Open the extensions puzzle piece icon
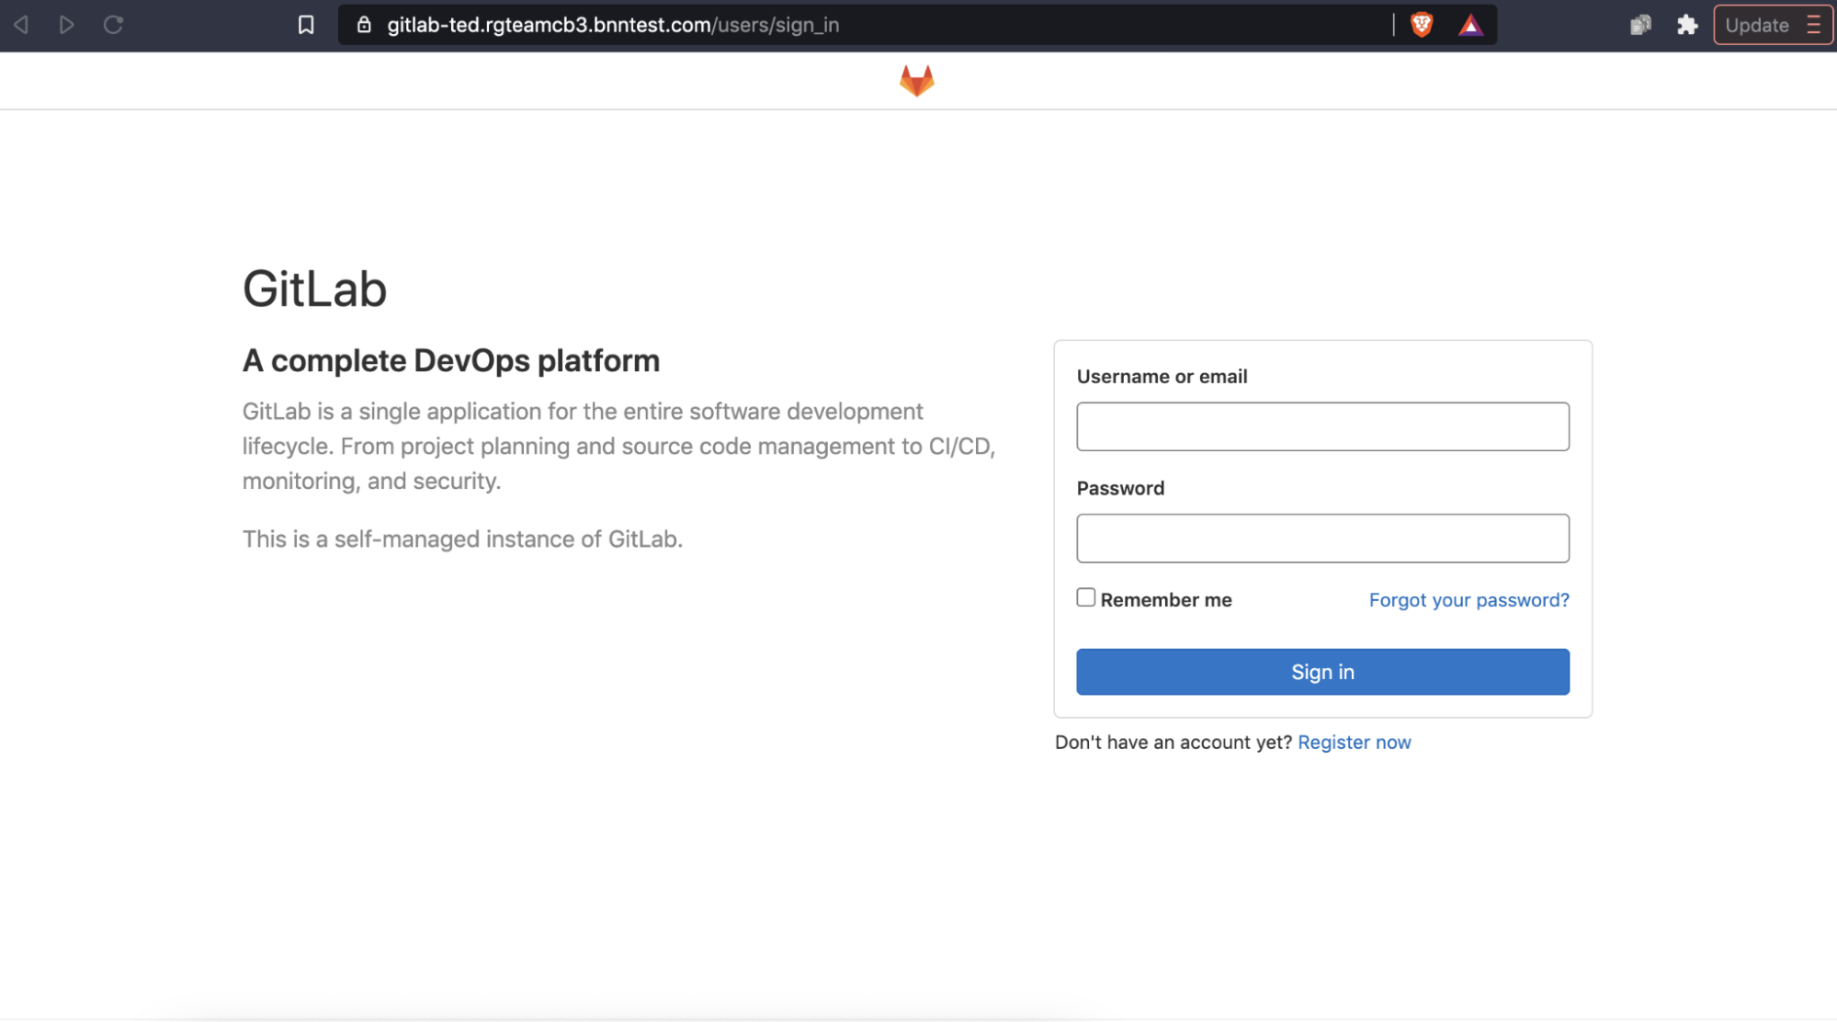Image resolution: width=1837 pixels, height=1022 pixels. tap(1687, 25)
